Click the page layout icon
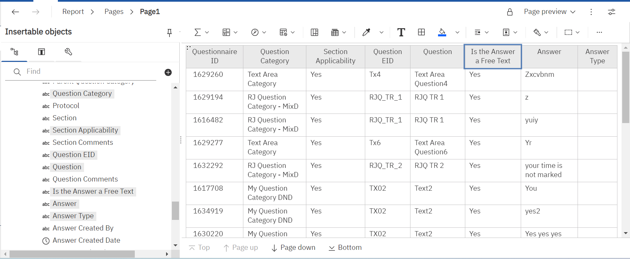630x259 pixels. pyautogui.click(x=506, y=32)
